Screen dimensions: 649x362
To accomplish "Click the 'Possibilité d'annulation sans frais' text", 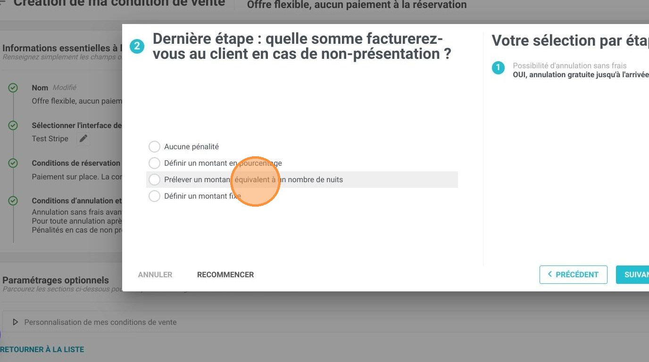I will click(570, 66).
